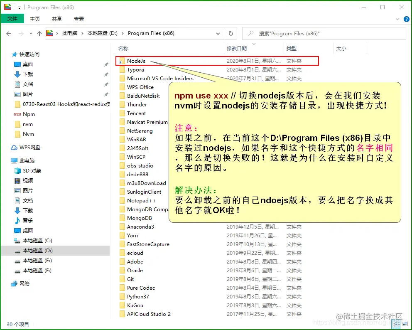This screenshot has height=330, width=412.
Task: Open the Npm quick access item
Action: coord(25,114)
